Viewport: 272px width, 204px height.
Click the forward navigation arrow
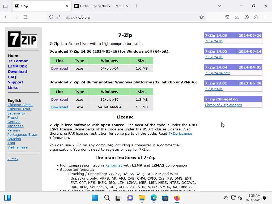(x=16, y=17)
